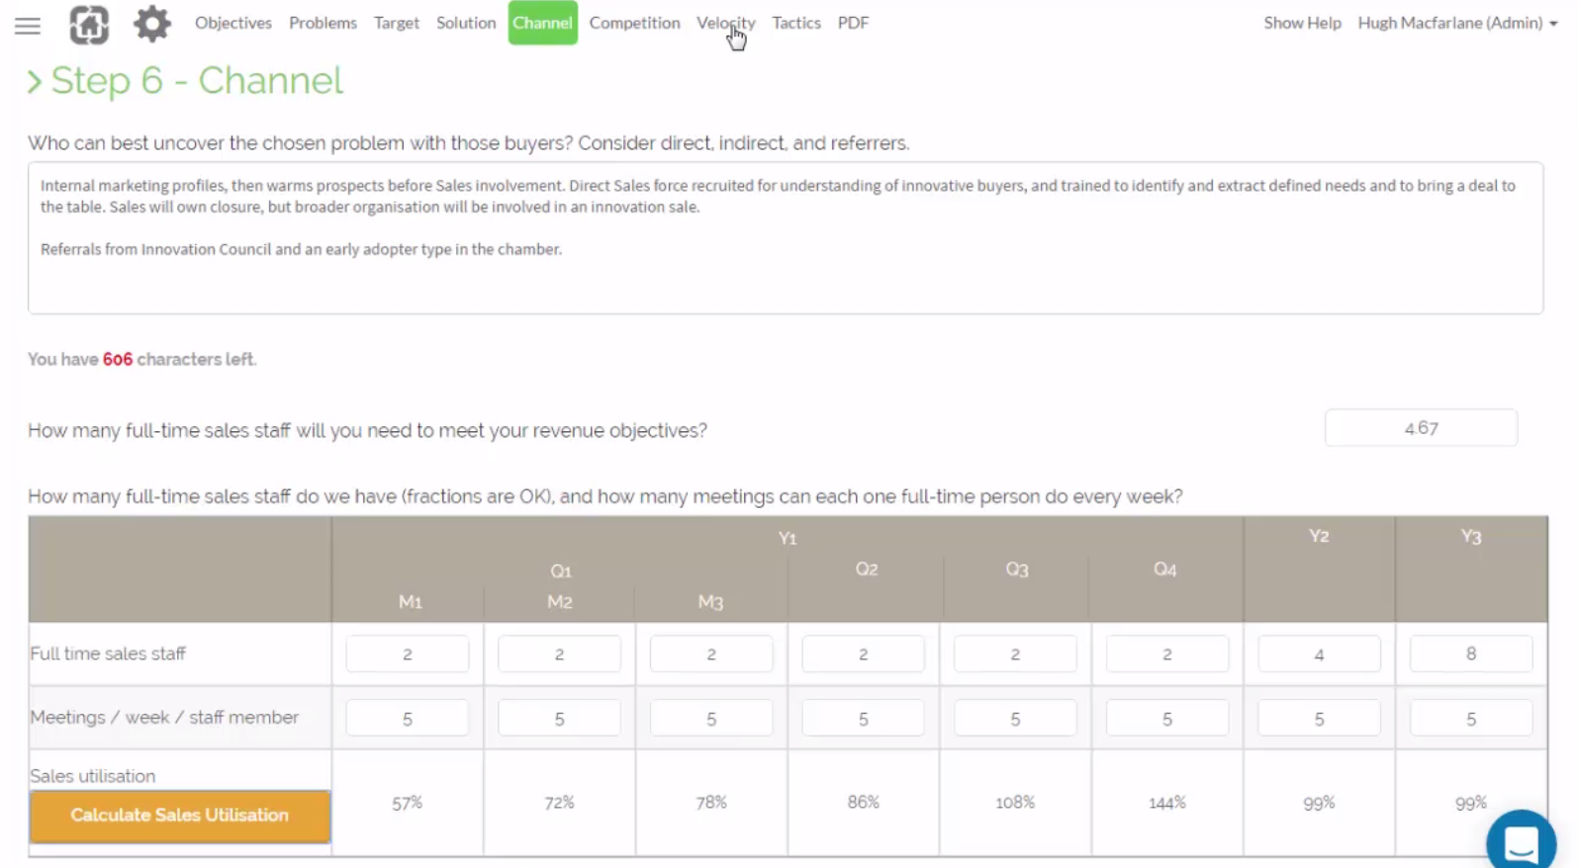1578x868 pixels.
Task: Open the hamburger navigation menu
Action: 27,26
